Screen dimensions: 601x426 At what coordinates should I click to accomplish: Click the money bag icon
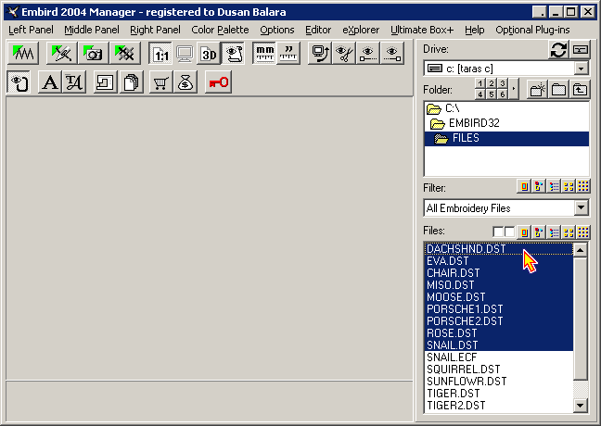185,82
